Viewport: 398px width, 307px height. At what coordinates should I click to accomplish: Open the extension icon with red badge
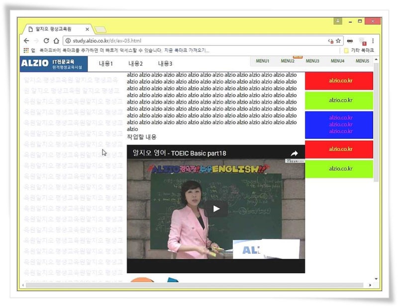(x=363, y=41)
